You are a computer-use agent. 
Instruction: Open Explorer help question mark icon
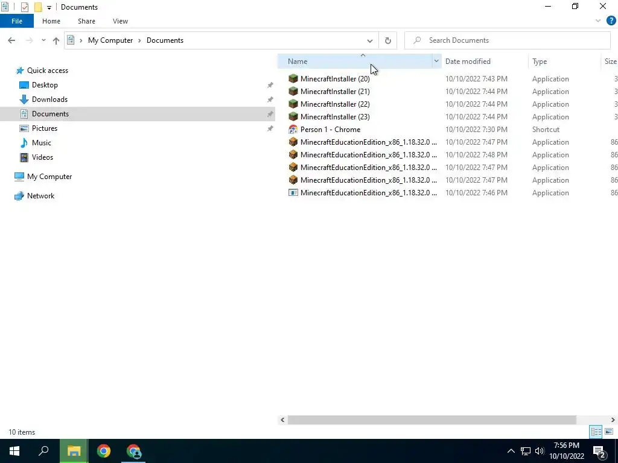click(x=611, y=21)
